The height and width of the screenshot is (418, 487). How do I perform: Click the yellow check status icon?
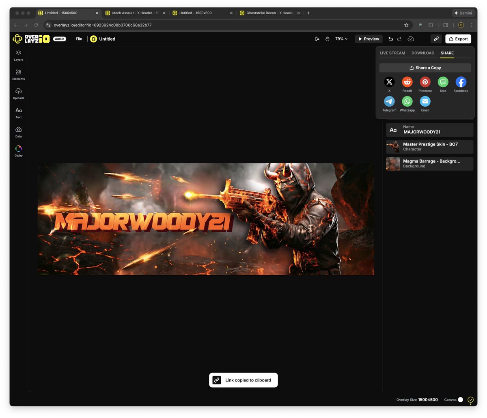click(x=470, y=400)
